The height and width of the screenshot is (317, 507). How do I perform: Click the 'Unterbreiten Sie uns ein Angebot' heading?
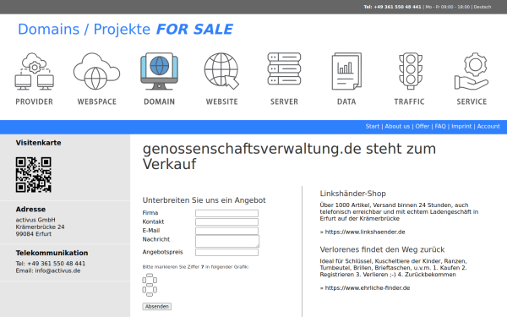pos(204,200)
